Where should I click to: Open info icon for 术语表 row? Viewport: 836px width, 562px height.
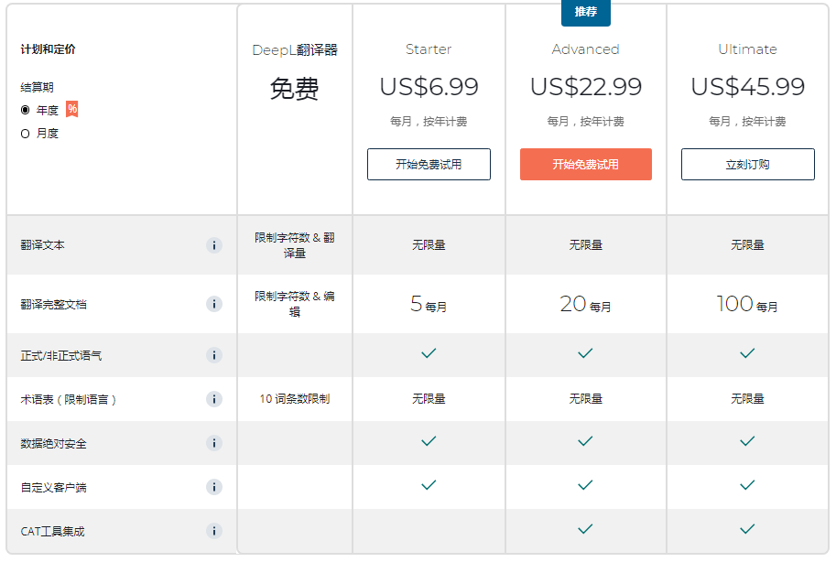tap(213, 399)
